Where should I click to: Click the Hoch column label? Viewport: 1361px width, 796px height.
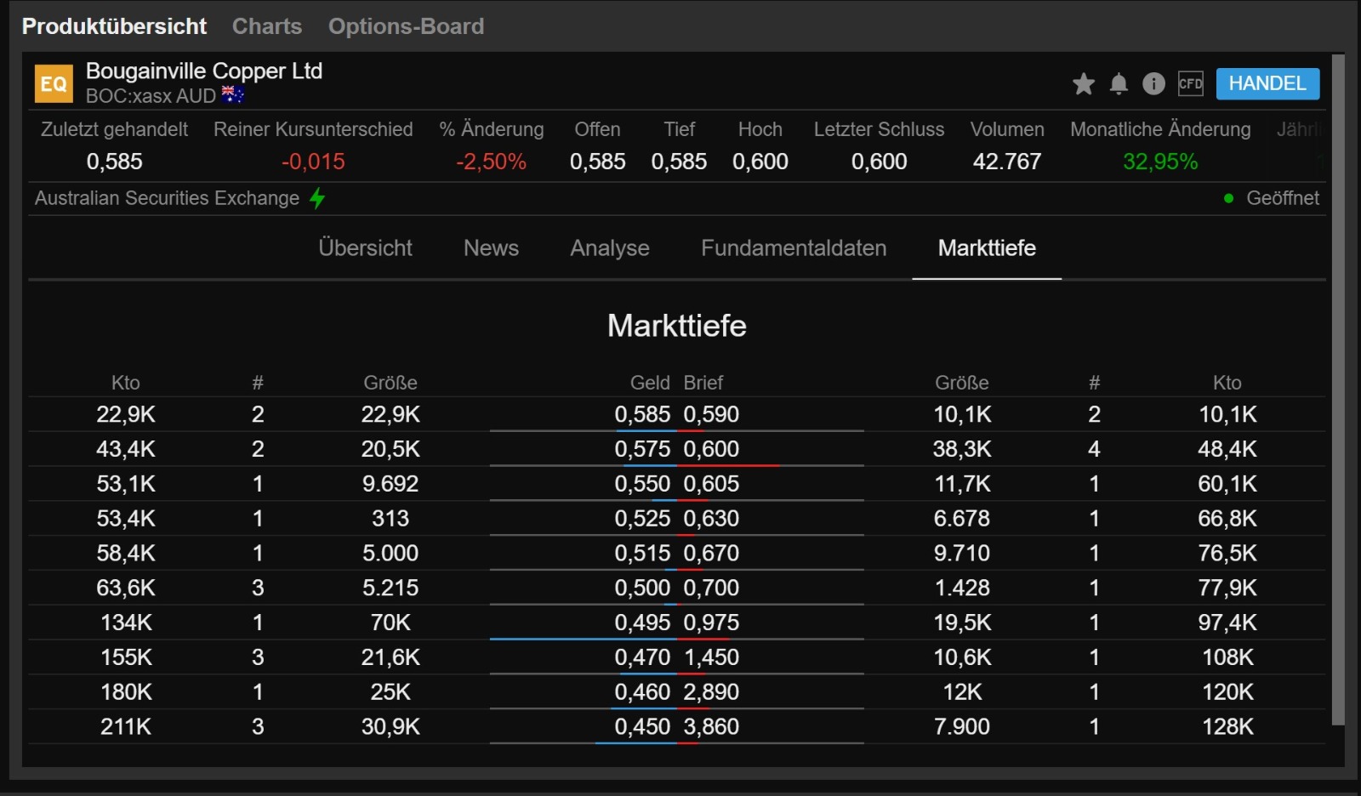760,129
